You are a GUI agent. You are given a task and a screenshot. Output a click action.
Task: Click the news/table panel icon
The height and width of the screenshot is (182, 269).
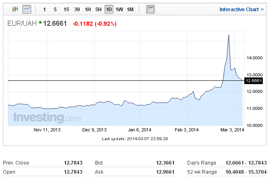coord(150,9)
